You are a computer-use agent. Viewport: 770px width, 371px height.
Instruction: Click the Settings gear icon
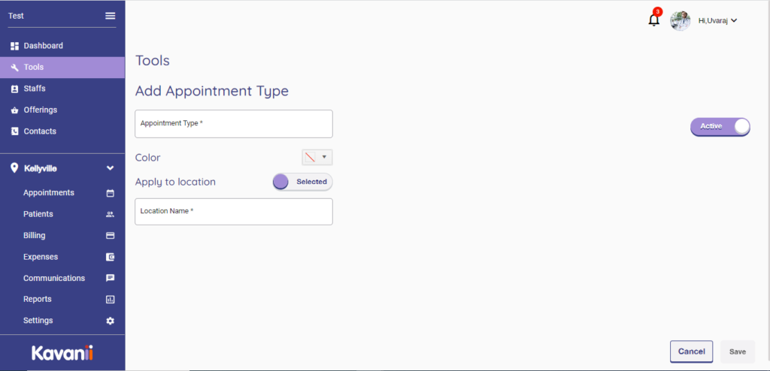pyautogui.click(x=111, y=321)
